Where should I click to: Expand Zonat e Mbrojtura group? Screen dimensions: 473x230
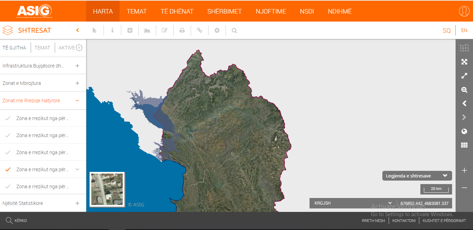point(77,83)
